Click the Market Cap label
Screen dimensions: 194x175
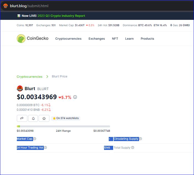[x=25, y=139]
